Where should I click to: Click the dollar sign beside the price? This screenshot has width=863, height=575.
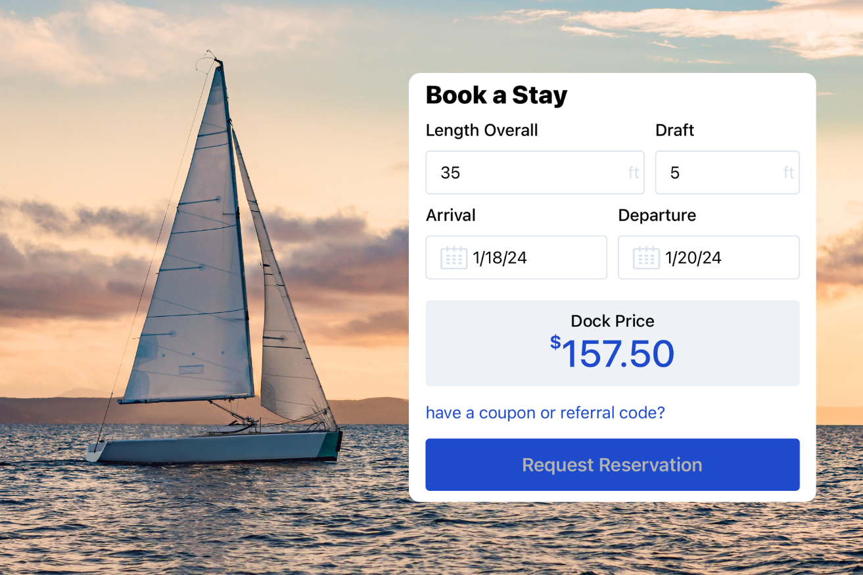555,342
